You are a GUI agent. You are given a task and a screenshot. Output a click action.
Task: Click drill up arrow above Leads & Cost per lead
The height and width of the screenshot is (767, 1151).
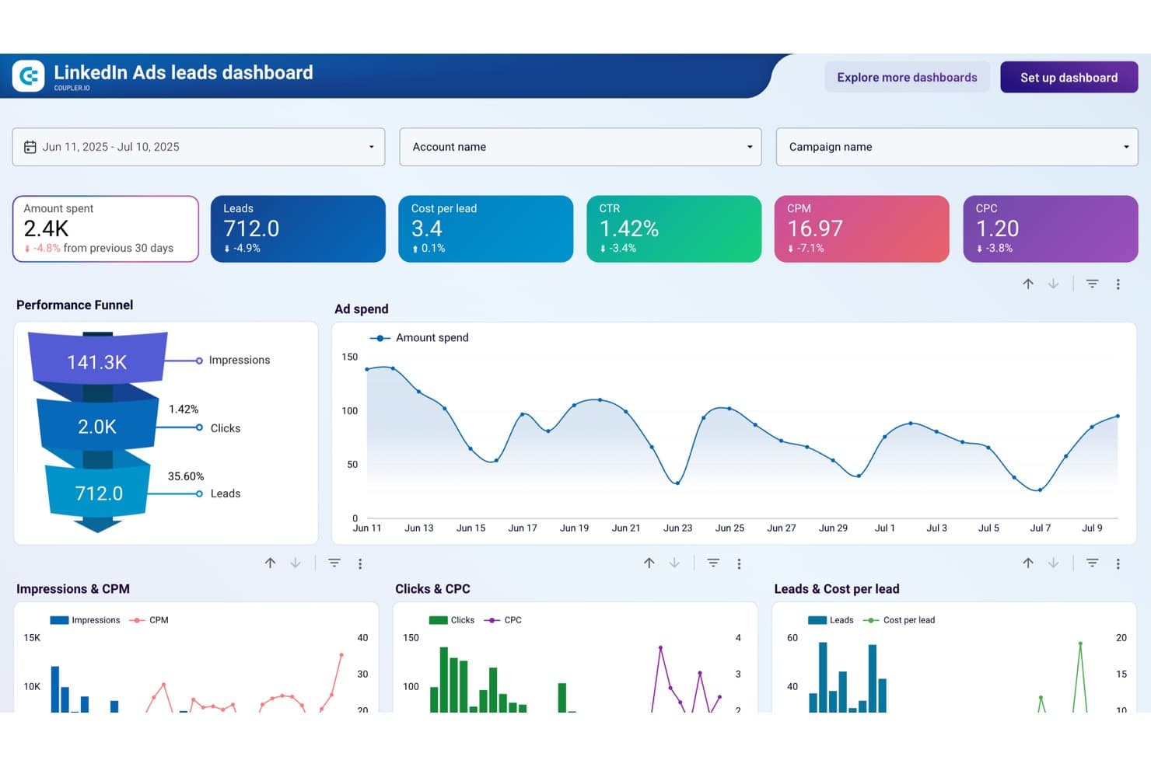(x=1028, y=563)
